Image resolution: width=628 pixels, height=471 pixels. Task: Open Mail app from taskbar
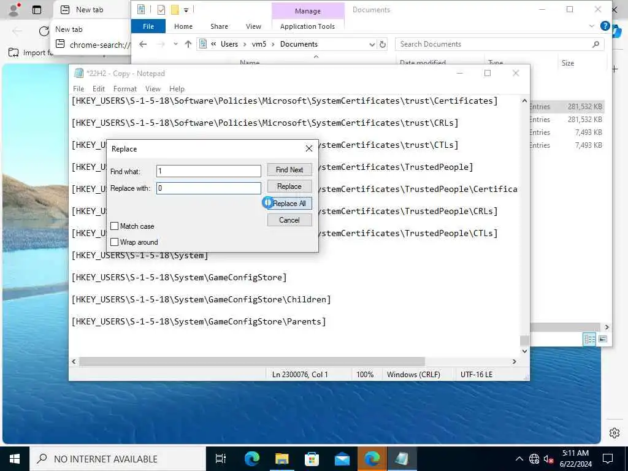[342, 459]
